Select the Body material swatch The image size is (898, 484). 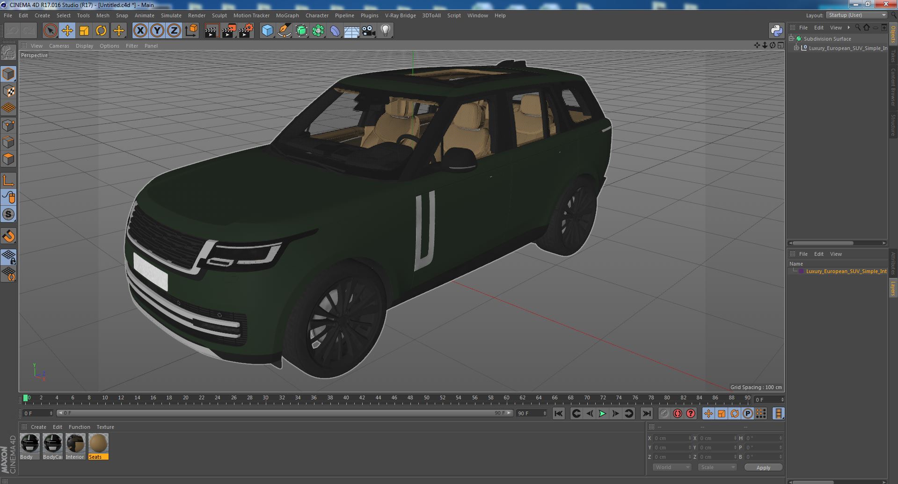tap(29, 446)
